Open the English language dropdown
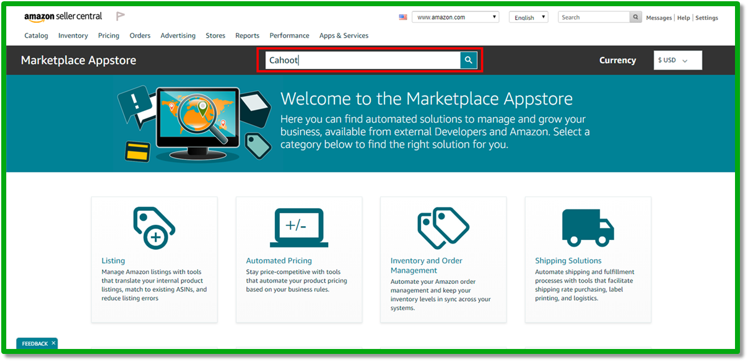This screenshot has width=748, height=362. (528, 17)
